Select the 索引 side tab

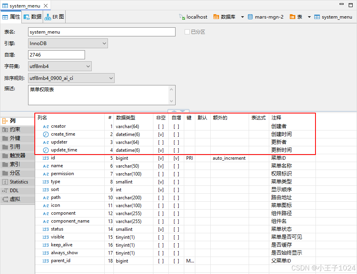click(17, 164)
